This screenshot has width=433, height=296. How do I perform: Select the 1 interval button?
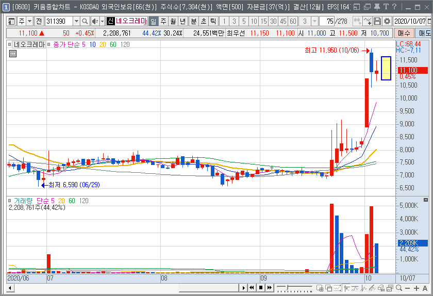click(x=224, y=21)
